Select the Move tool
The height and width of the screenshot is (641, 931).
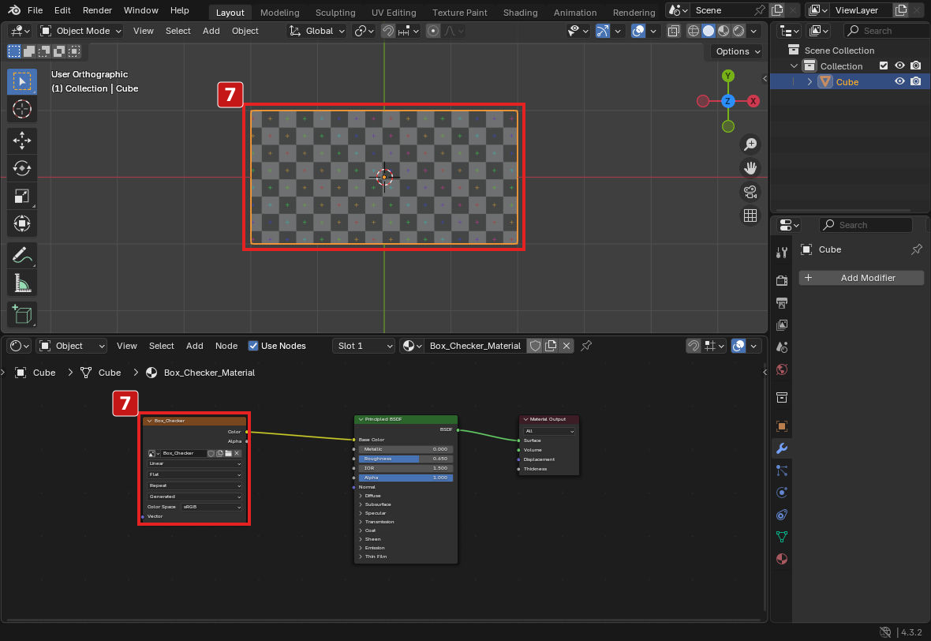[x=22, y=141]
